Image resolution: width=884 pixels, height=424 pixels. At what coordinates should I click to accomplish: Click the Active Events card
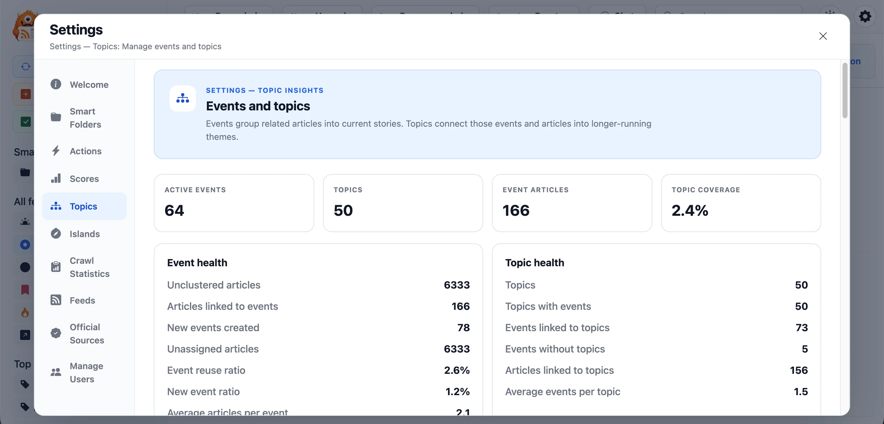tap(234, 203)
